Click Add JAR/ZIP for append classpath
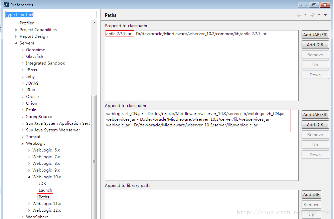334x219 pixels. 315,114
